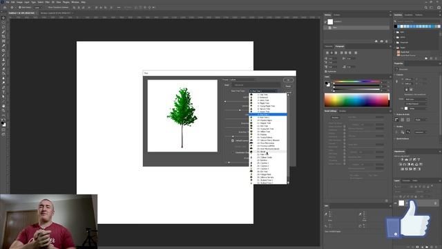442x249 pixels.
Task: Open the Base Tree Type dropdown
Action: pos(264,91)
